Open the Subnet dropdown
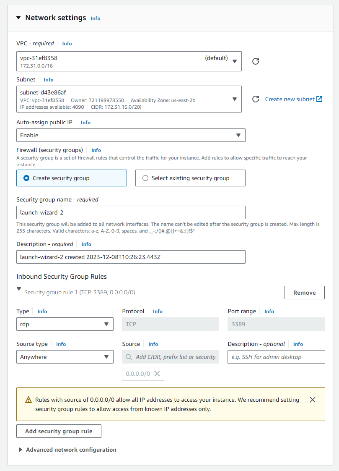The height and width of the screenshot is (471, 339). pyautogui.click(x=129, y=99)
